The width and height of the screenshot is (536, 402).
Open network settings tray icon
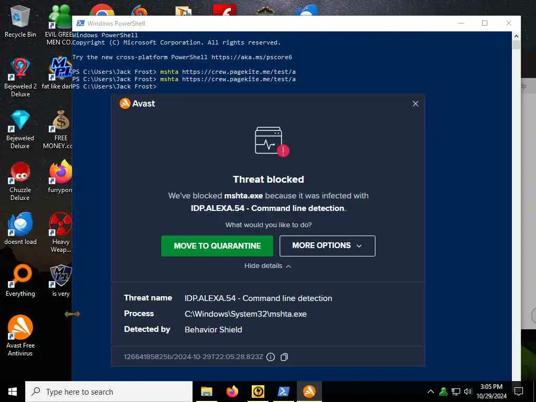456,392
